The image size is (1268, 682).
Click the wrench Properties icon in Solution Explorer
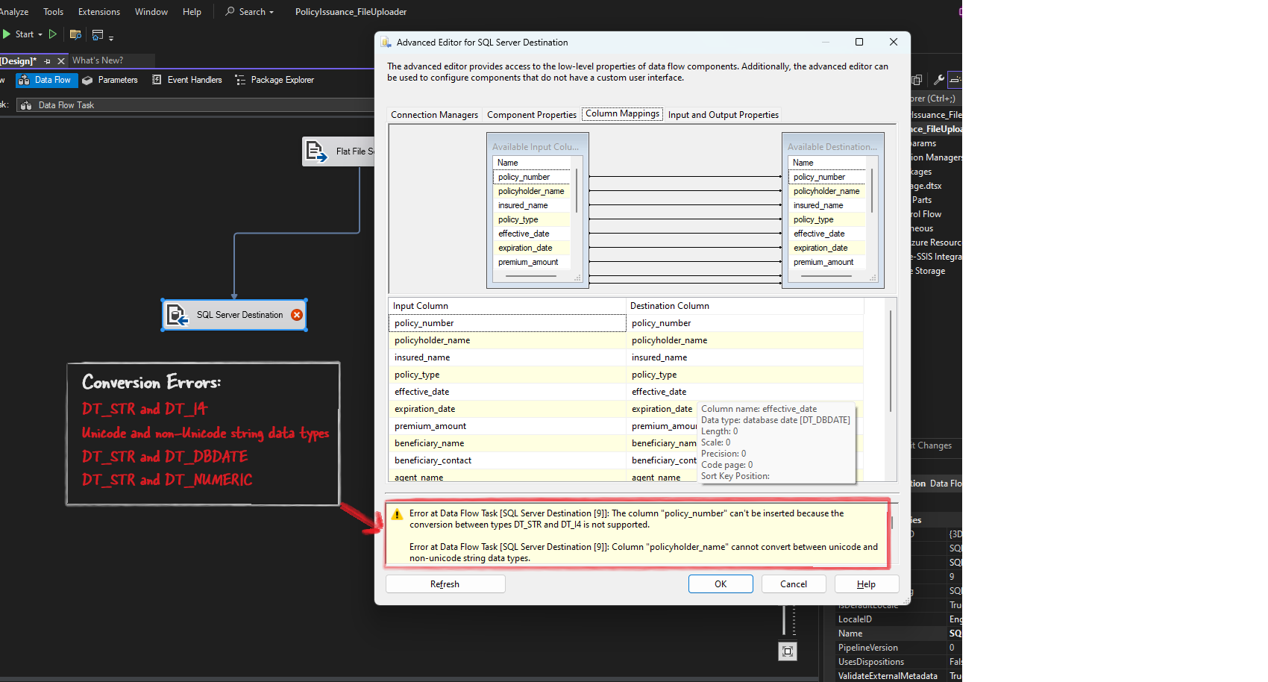(939, 80)
